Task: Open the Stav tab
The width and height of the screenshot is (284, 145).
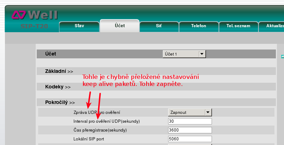Action: tap(79, 26)
